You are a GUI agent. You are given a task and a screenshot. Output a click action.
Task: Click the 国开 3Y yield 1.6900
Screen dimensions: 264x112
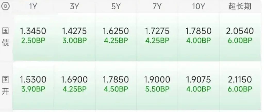75,79
